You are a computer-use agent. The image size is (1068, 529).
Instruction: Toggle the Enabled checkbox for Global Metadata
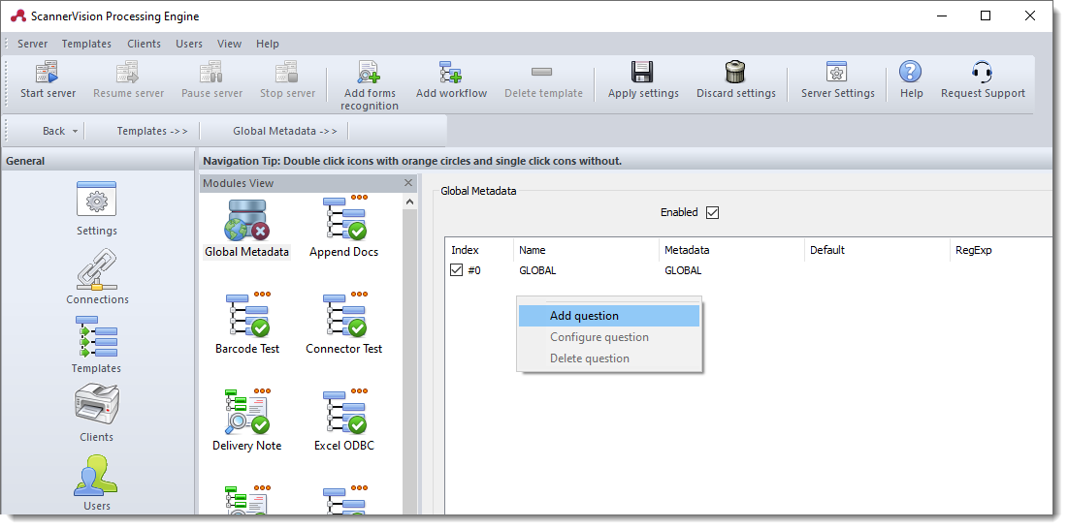coord(713,212)
